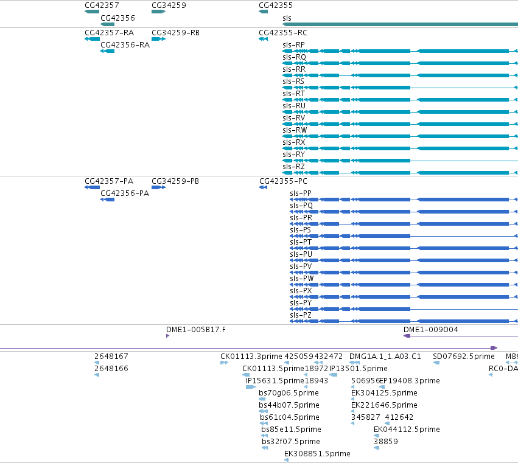Select the CG42355 gene label

tap(276, 5)
